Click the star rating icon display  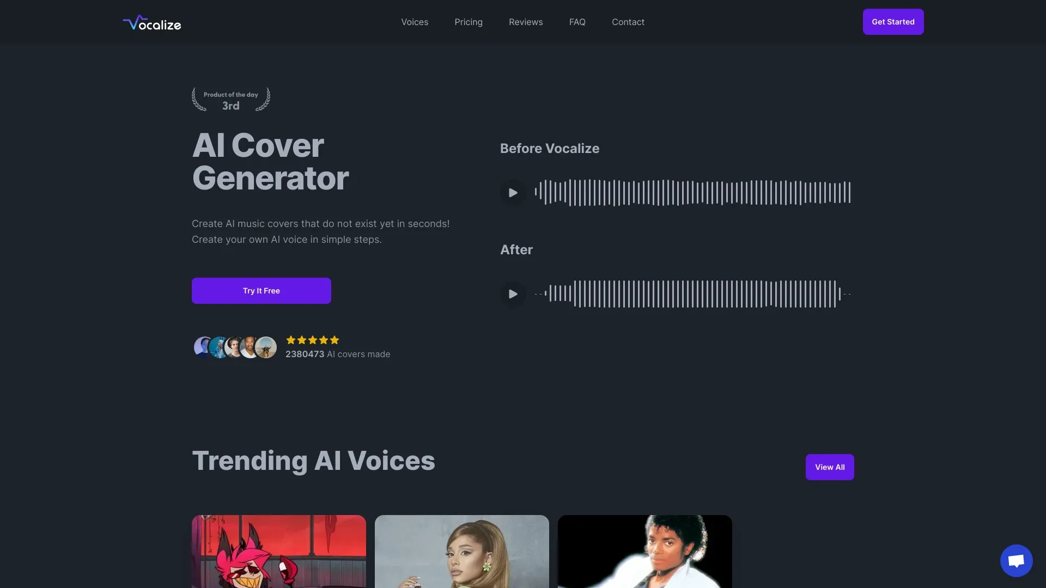(313, 340)
